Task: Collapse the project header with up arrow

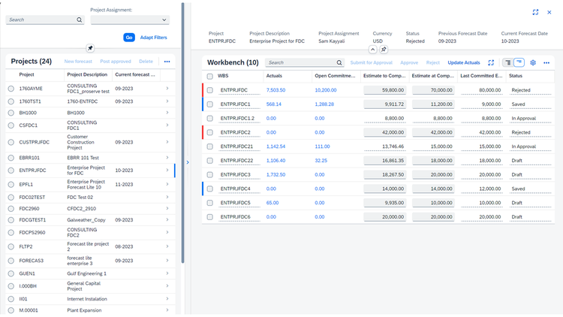Action: [x=372, y=50]
